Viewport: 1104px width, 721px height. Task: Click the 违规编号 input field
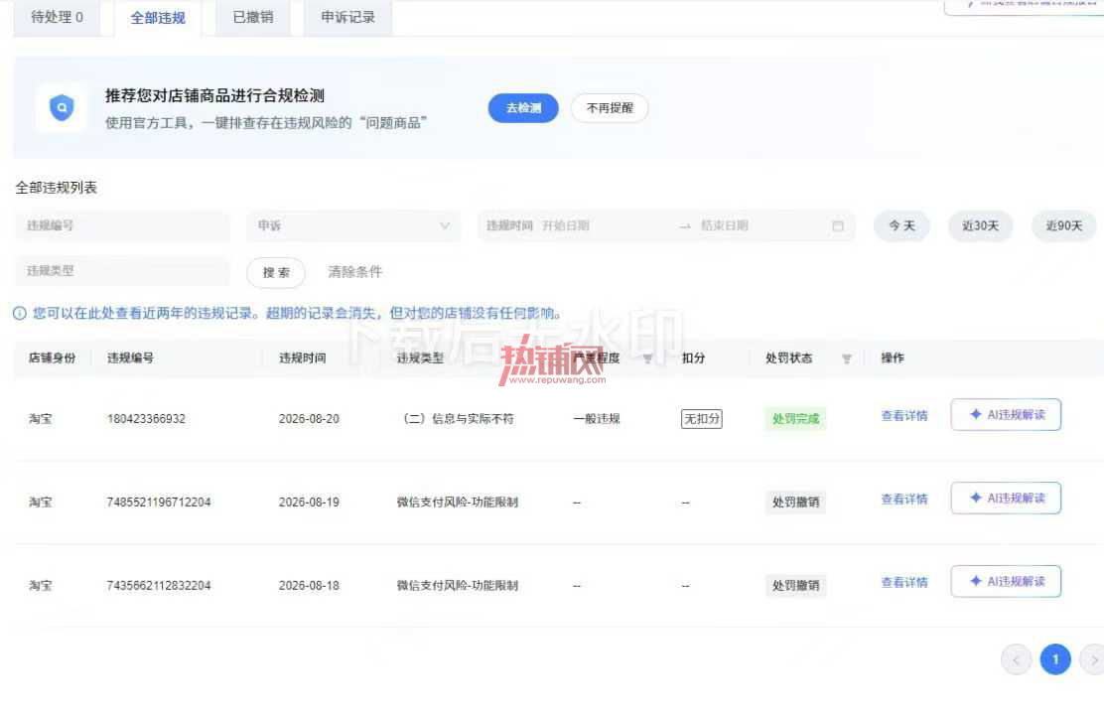(122, 226)
